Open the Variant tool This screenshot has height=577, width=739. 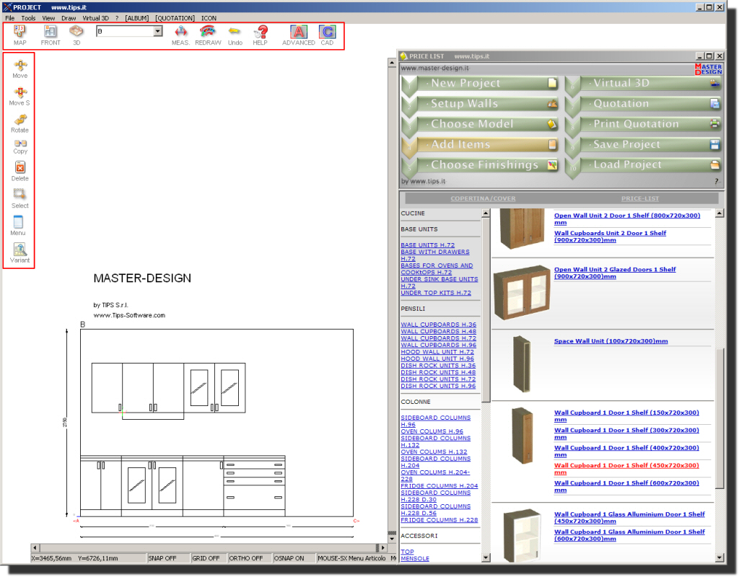(19, 253)
